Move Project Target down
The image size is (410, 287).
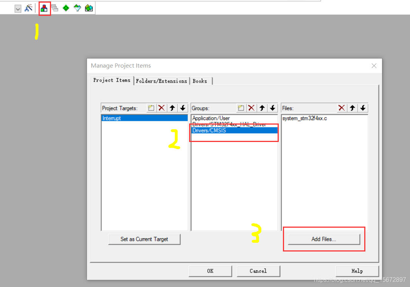[183, 108]
